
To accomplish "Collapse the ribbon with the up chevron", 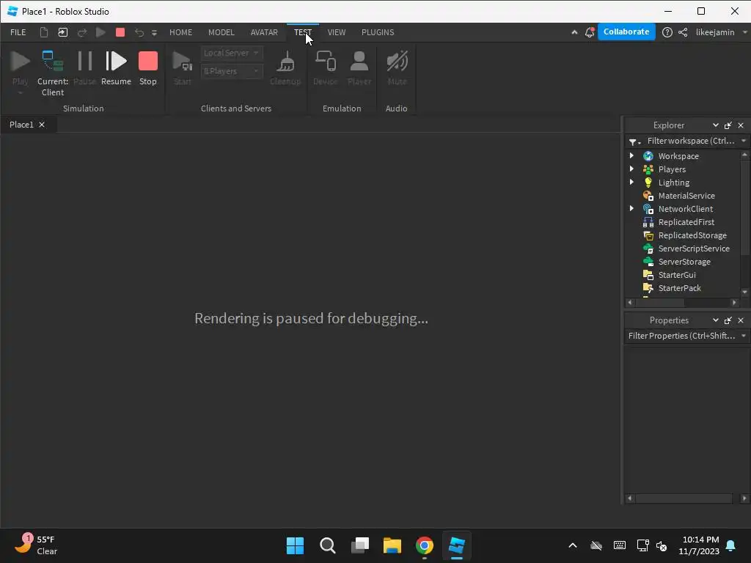I will [574, 32].
